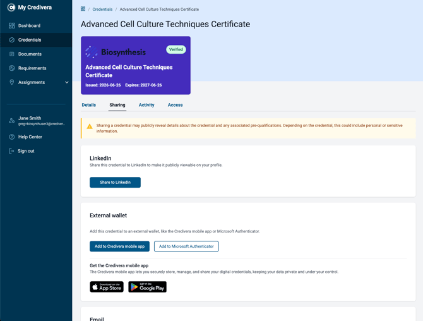This screenshot has width=423, height=321.
Task: Click Add to Microsoft Authenticator button
Action: tap(186, 246)
